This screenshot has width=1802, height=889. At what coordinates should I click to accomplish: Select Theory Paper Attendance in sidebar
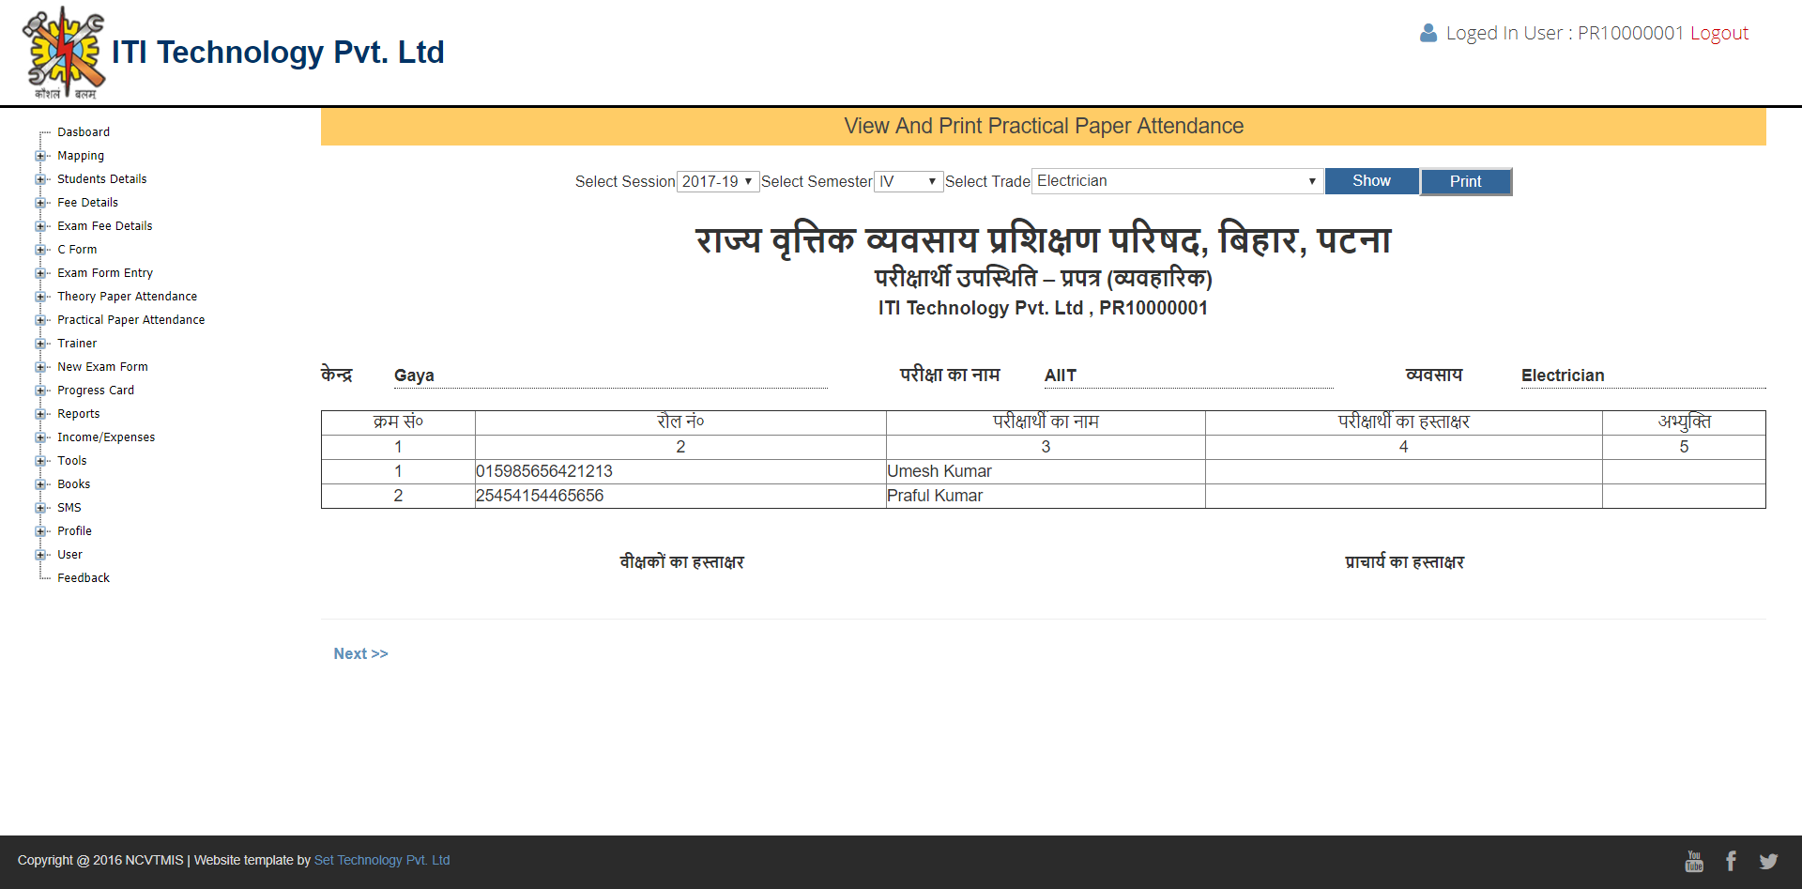(x=127, y=297)
